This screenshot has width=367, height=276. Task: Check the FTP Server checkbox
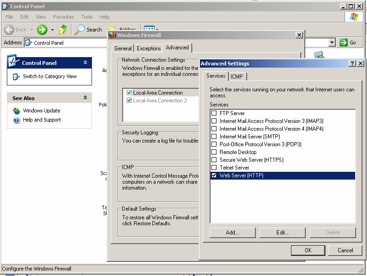pyautogui.click(x=214, y=113)
